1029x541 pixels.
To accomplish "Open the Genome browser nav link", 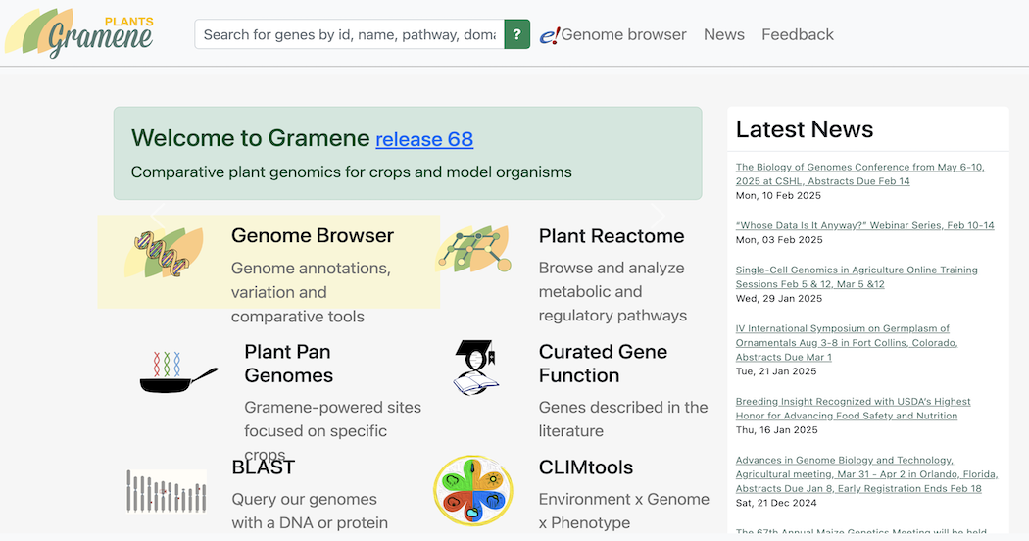I will [623, 35].
